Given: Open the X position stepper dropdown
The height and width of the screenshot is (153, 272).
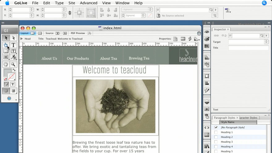Looking at the screenshot, I should (32, 10).
